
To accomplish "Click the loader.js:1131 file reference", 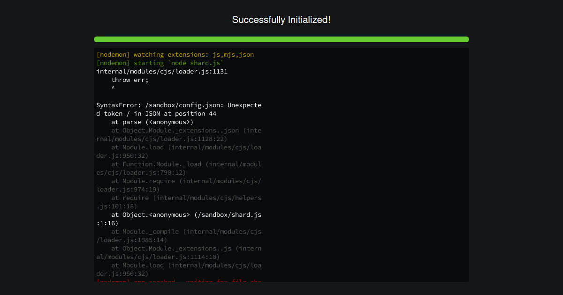I will [x=162, y=71].
